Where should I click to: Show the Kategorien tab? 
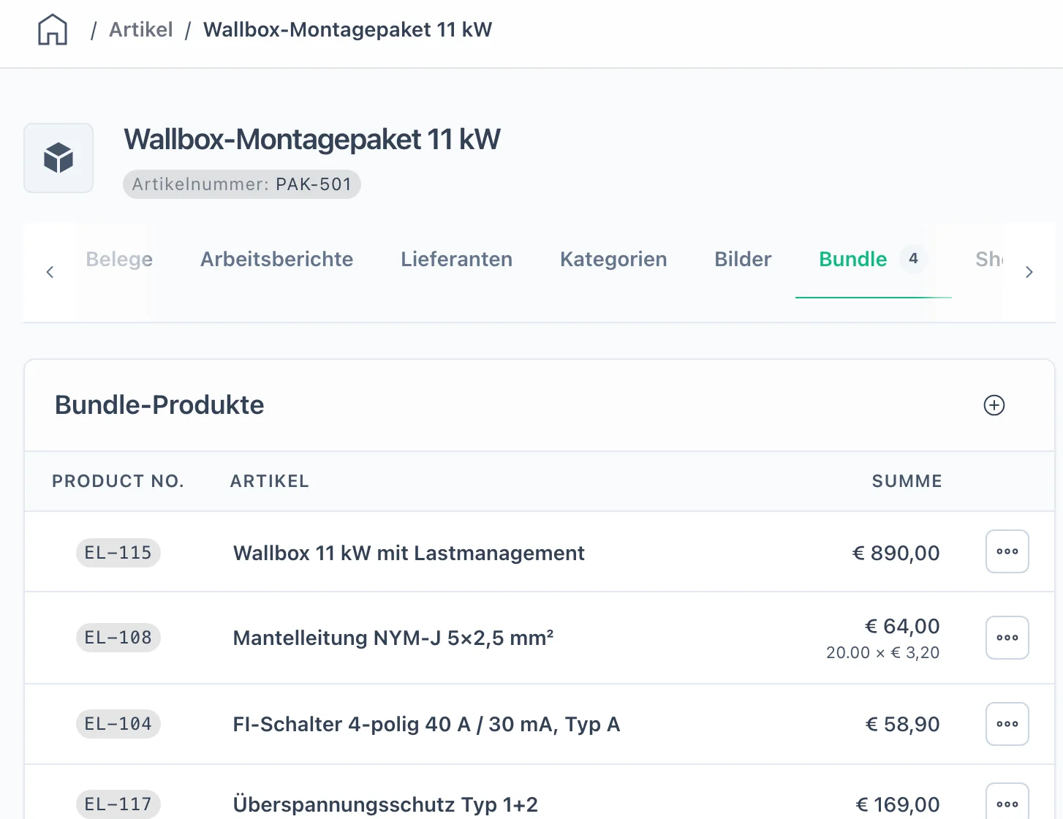(x=613, y=259)
